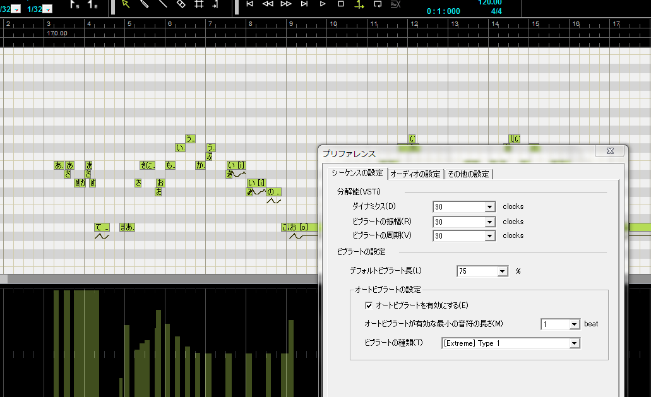
Task: Set the end marker (E flag)
Action: click(x=93, y=4)
